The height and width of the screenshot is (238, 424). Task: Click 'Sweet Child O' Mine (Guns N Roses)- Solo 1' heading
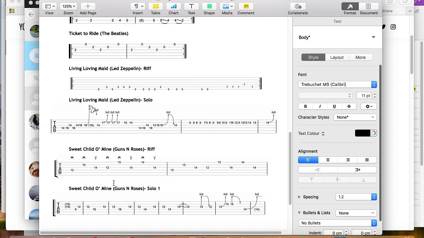[114, 188]
